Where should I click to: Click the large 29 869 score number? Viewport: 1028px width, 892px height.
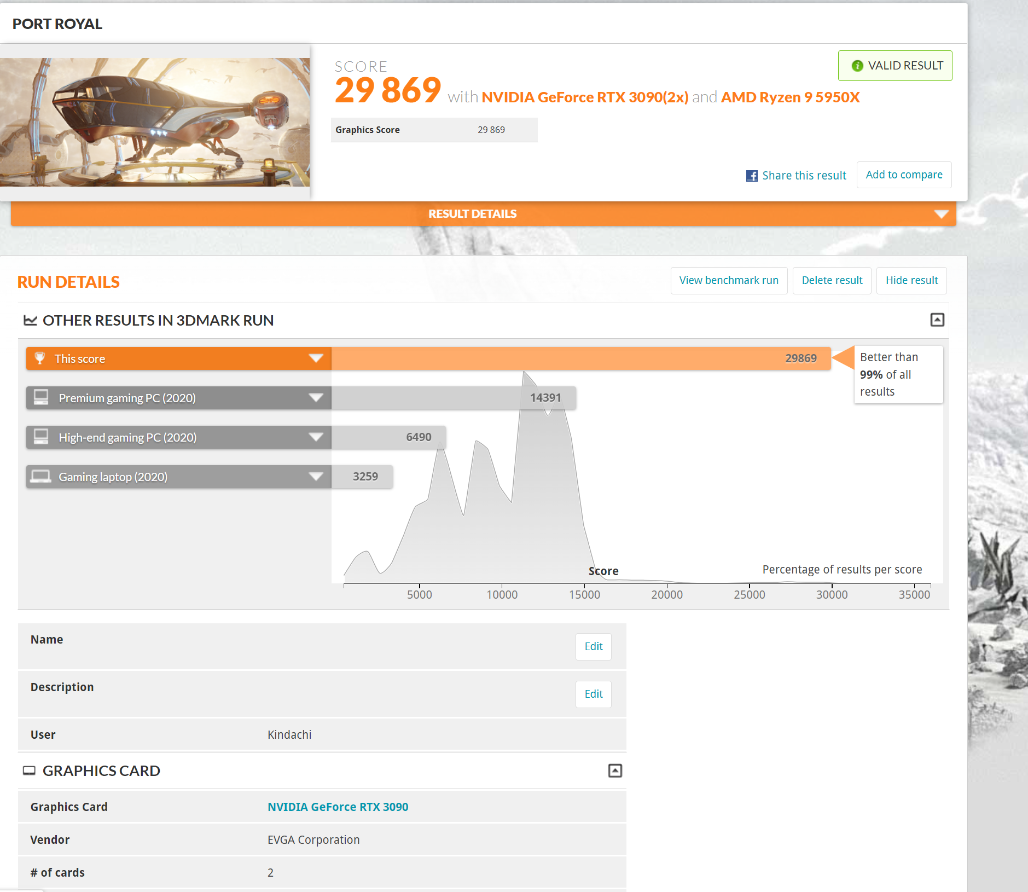(x=388, y=90)
